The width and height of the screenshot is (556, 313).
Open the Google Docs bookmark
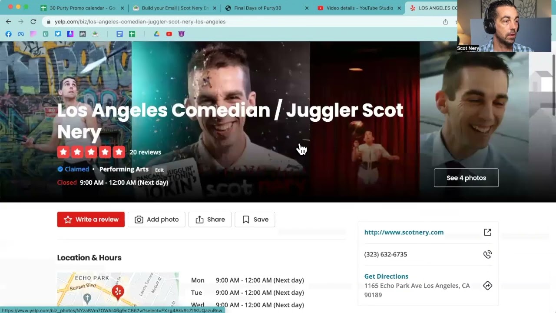pos(119,34)
